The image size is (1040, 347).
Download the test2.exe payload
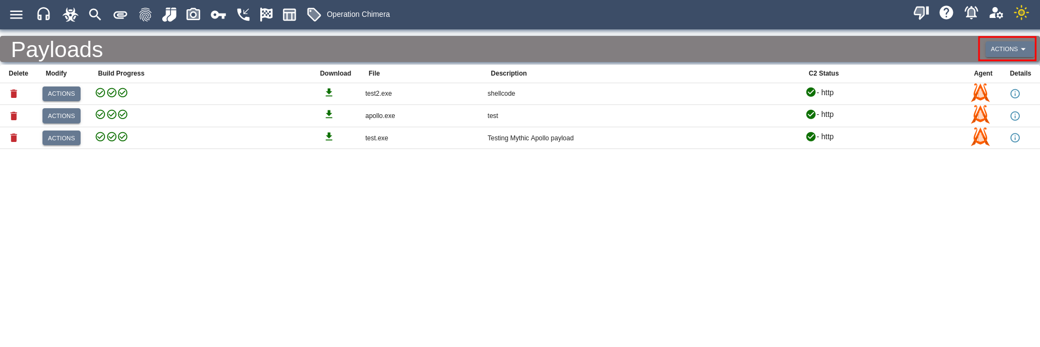(329, 92)
